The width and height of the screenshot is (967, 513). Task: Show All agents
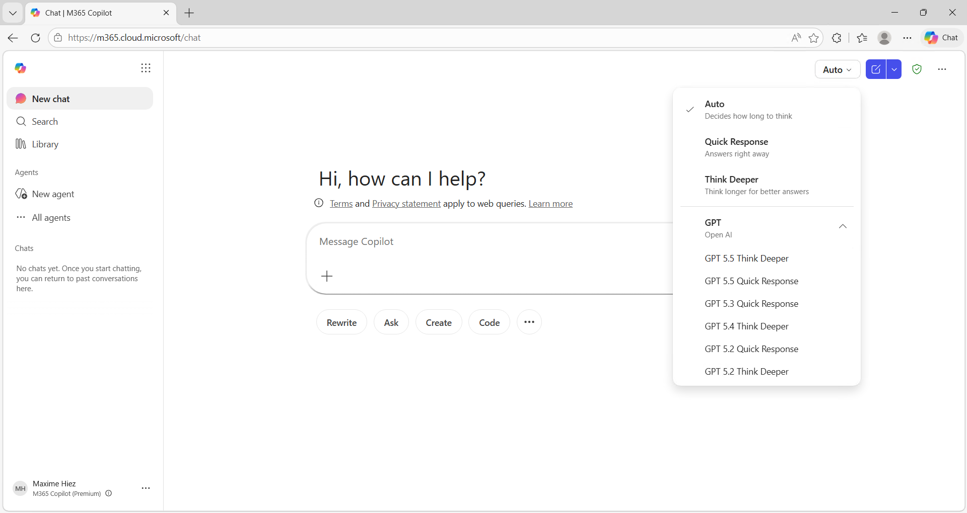click(80, 217)
